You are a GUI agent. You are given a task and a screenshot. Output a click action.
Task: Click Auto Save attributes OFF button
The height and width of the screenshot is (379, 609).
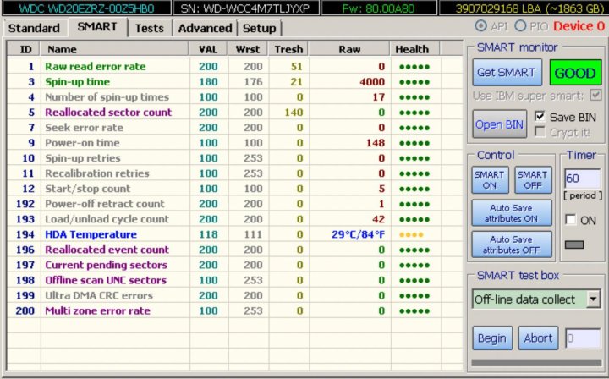(511, 244)
